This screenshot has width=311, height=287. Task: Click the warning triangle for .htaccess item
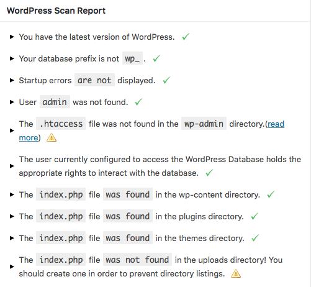point(52,137)
